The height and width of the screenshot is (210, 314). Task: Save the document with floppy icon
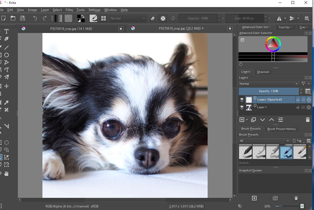click(x=23, y=18)
